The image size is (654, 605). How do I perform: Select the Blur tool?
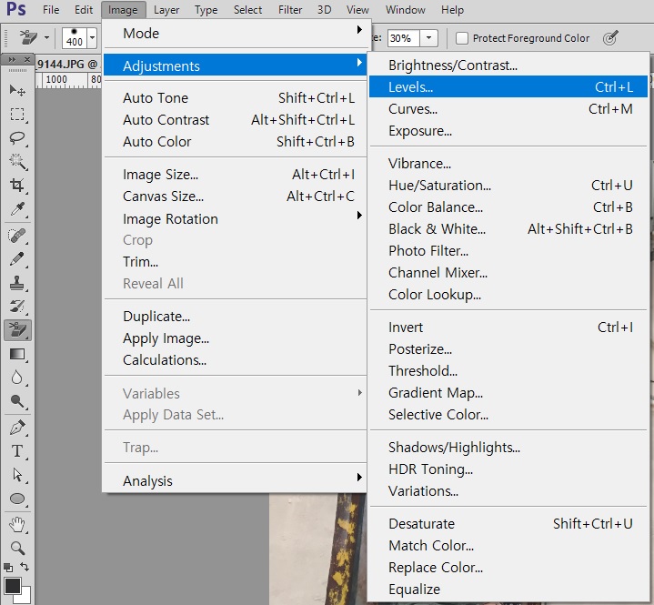click(x=17, y=378)
